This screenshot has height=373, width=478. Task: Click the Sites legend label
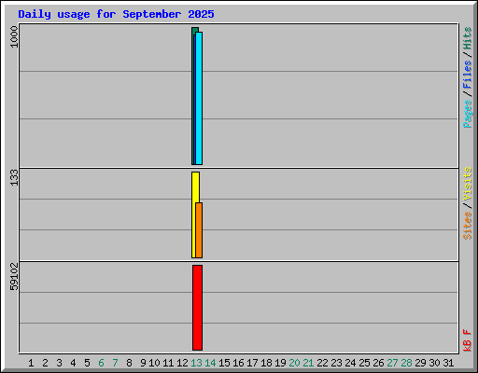[x=468, y=226]
